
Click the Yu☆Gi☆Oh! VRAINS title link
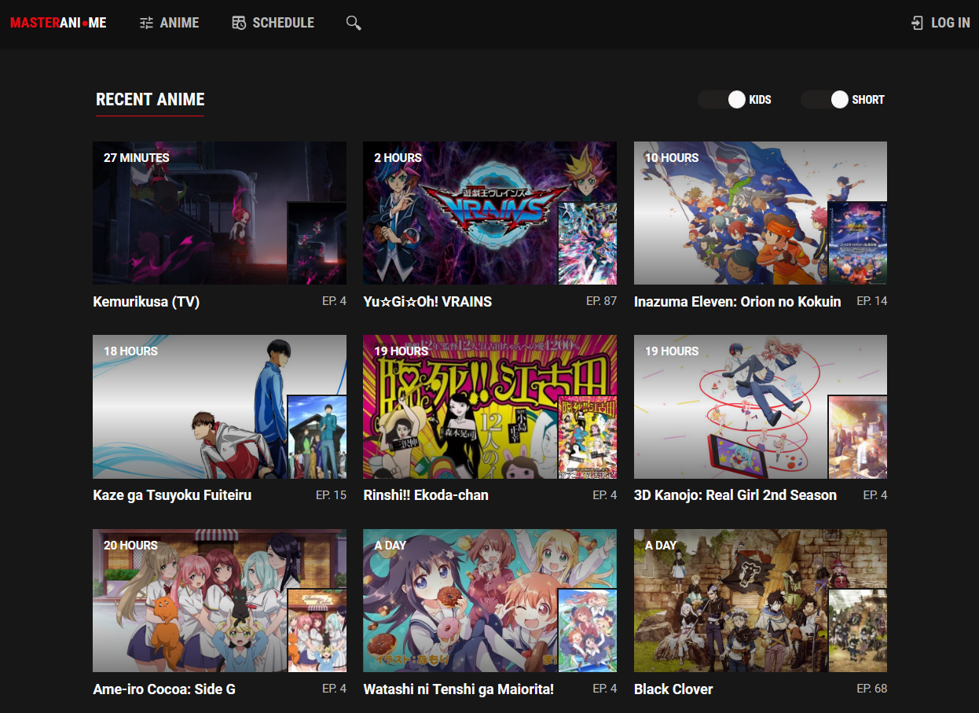tap(427, 302)
